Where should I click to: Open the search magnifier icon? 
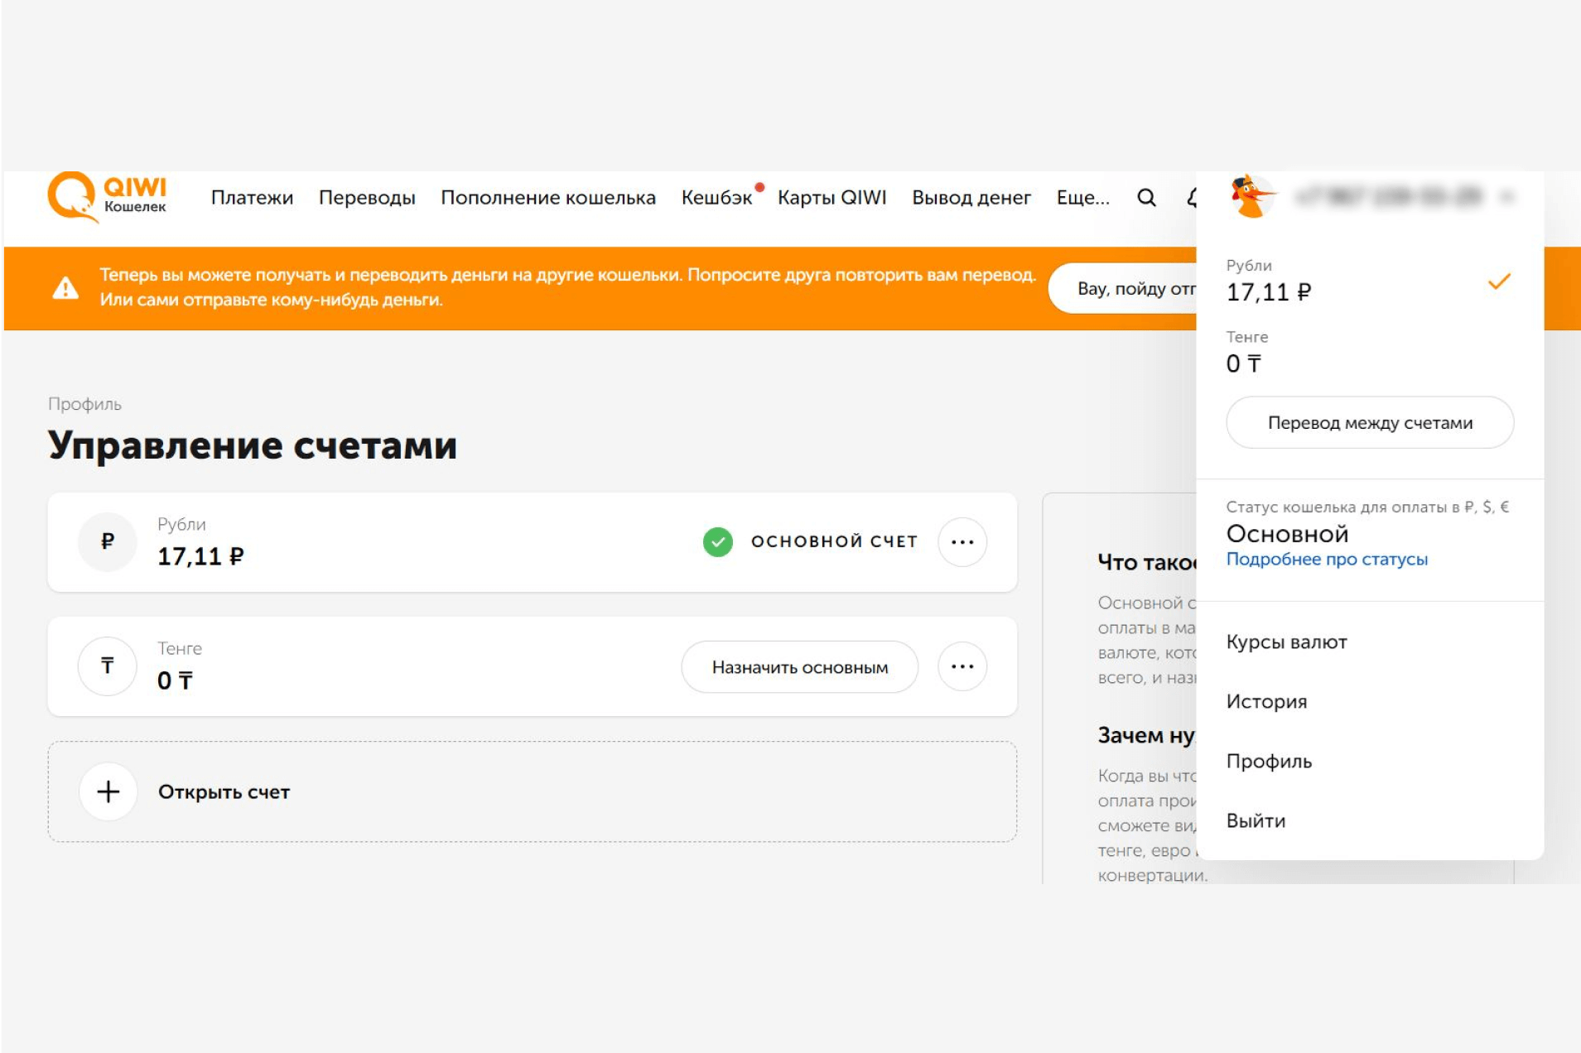coord(1146,198)
